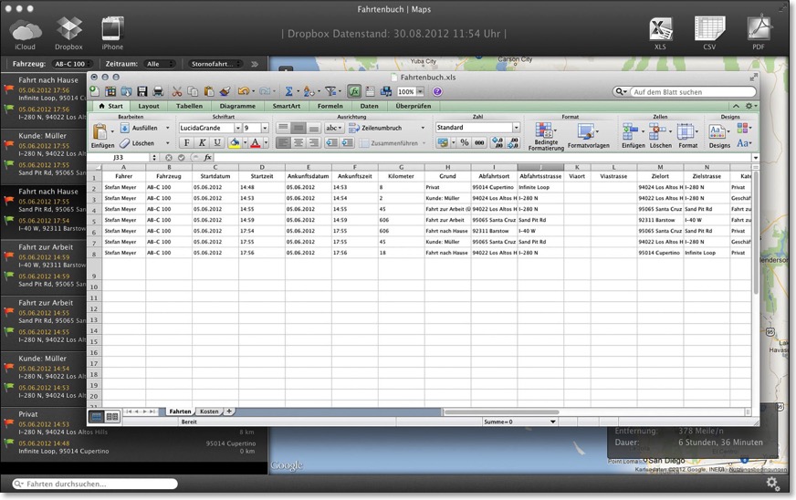Open the Formula Builder fx toolbar icon

(354, 91)
